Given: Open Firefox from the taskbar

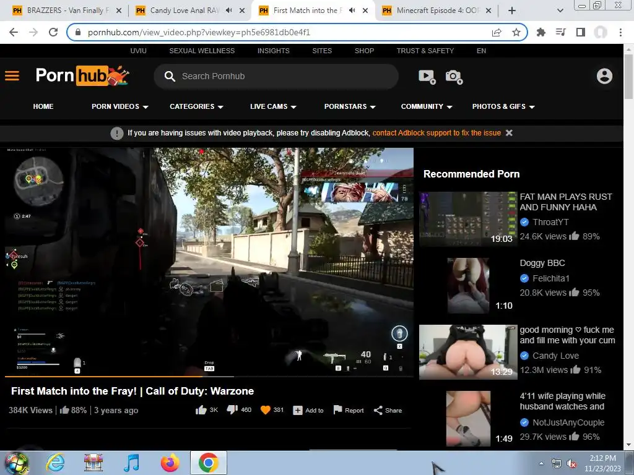Looking at the screenshot, I should point(170,463).
